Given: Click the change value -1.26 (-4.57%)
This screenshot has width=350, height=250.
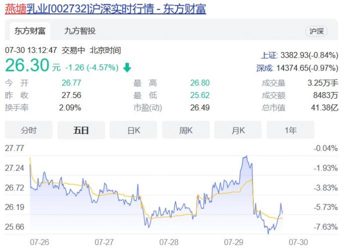Looking at the screenshot, I should point(91,67).
